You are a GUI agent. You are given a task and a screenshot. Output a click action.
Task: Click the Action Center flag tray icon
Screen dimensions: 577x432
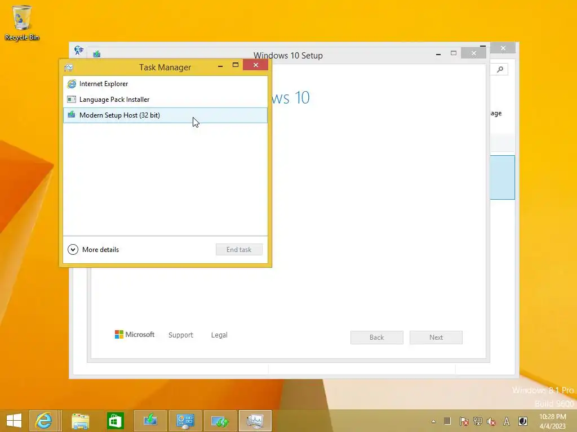(464, 421)
